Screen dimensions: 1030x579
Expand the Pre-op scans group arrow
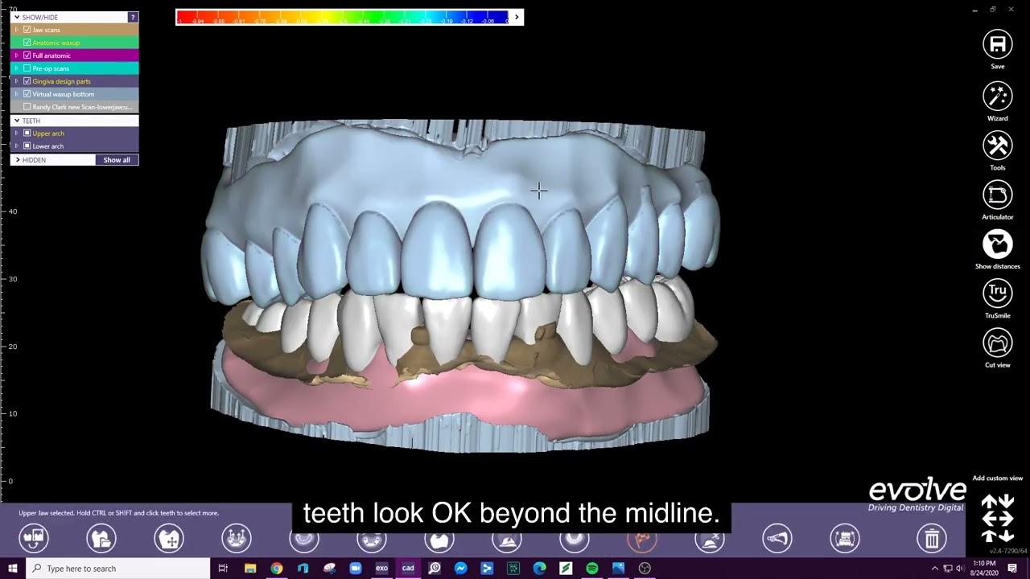(16, 68)
